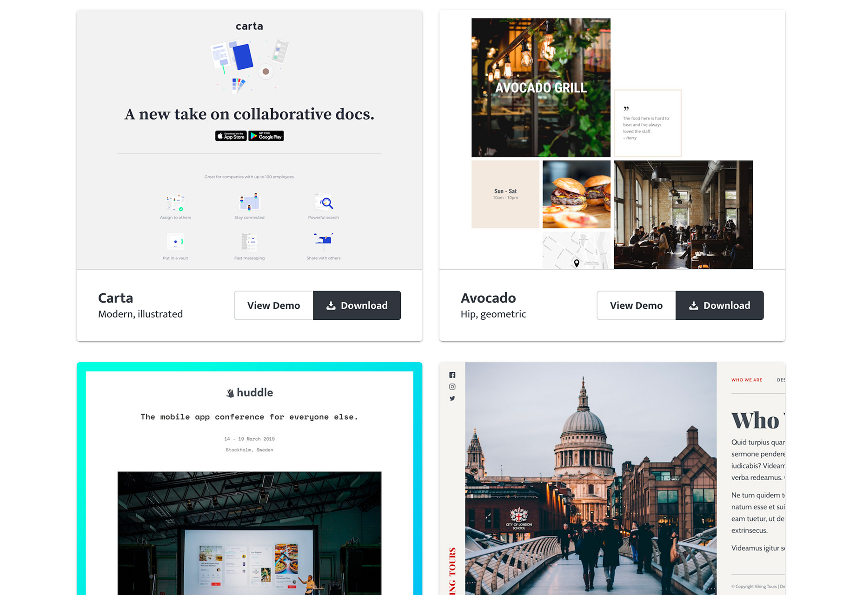Click the Sun - Sat hours tile
Viewport: 863px width, 595px height.
505,194
